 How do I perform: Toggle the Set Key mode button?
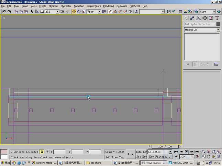pyautogui.click(x=141, y=156)
